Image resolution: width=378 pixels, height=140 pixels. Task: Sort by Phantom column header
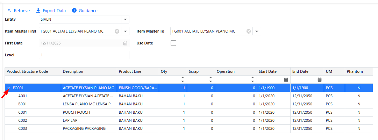359,71
